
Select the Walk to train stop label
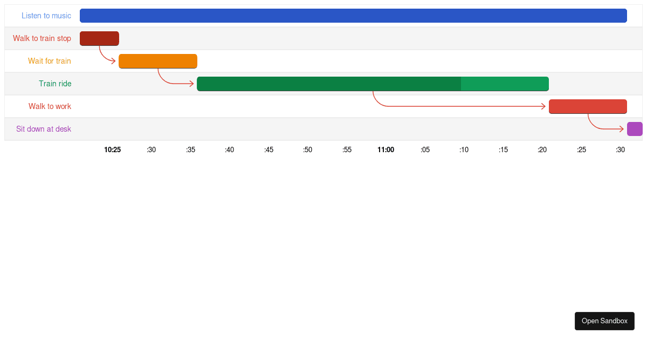(x=42, y=38)
